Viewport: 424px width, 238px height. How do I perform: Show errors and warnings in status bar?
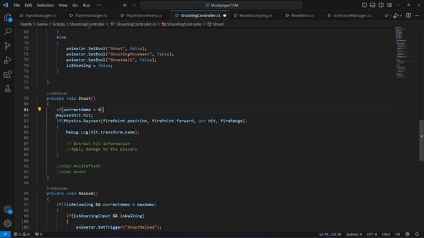click(x=22, y=234)
